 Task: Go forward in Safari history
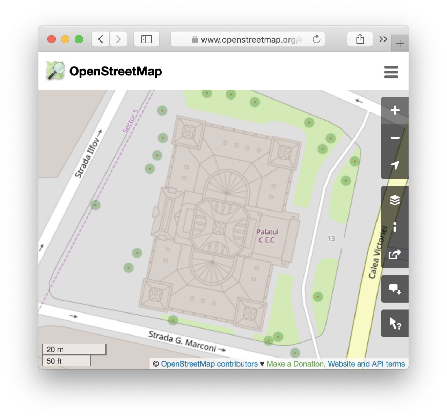118,39
